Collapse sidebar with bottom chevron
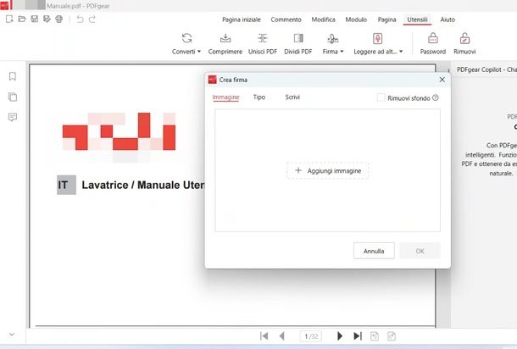The height and width of the screenshot is (349, 517). 12,335
